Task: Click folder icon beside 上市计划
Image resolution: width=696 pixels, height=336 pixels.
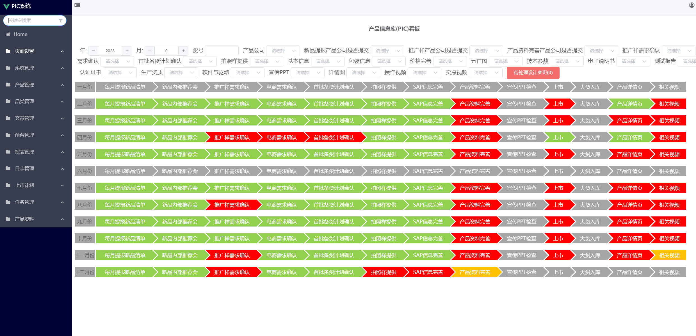Action: 8,185
